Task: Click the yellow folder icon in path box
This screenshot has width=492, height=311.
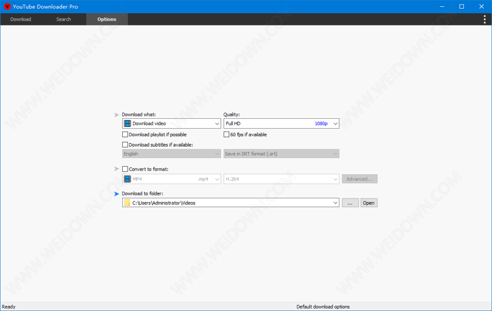Action: coord(127,203)
